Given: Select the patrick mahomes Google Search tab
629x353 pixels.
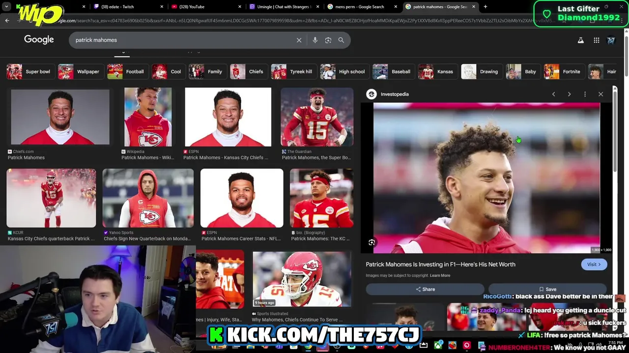Looking at the screenshot, I should click(440, 7).
